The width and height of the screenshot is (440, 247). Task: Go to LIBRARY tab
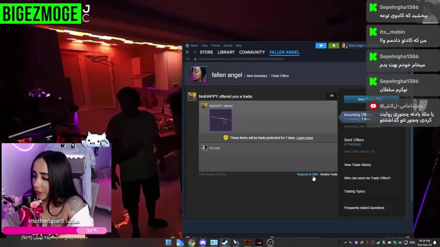pyautogui.click(x=226, y=52)
